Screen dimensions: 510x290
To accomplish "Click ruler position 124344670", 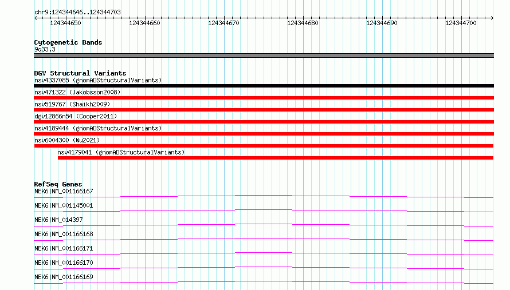I will click(223, 23).
